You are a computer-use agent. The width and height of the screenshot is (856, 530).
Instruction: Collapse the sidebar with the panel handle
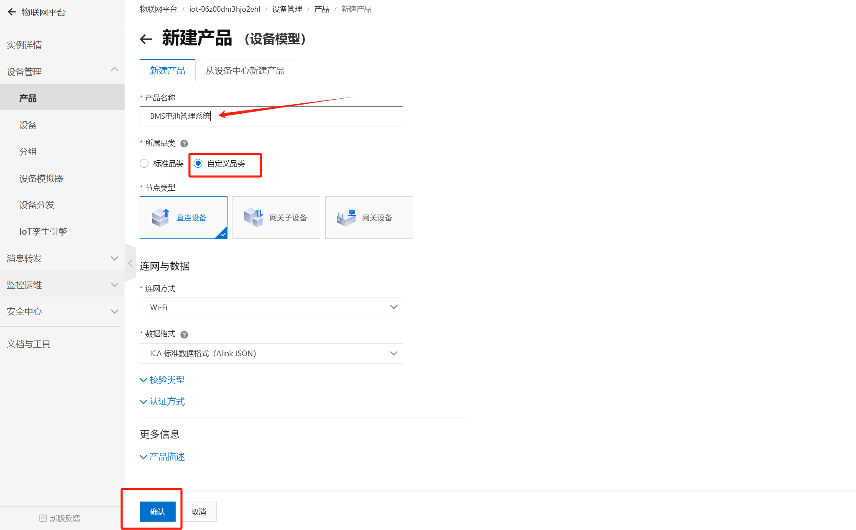click(x=130, y=263)
